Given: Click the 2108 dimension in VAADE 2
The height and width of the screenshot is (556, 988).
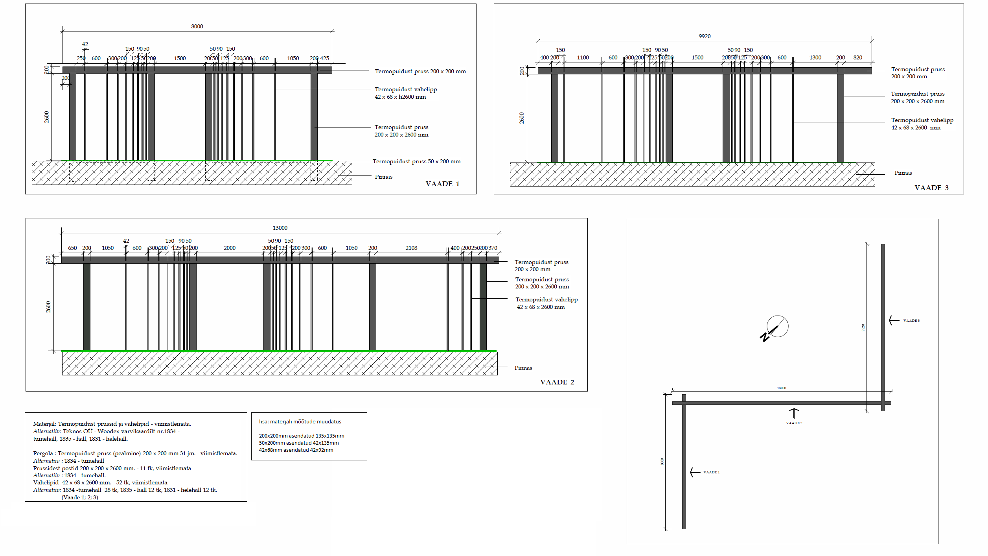Looking at the screenshot, I should [x=411, y=248].
